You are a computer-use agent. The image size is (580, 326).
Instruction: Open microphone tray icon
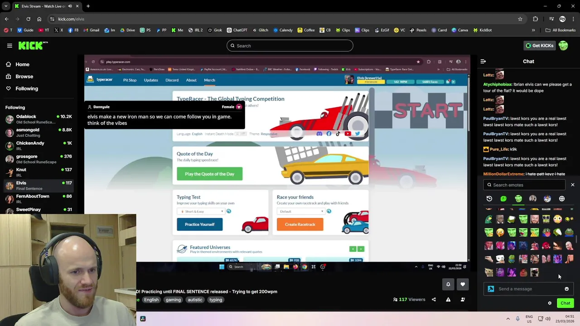517,319
